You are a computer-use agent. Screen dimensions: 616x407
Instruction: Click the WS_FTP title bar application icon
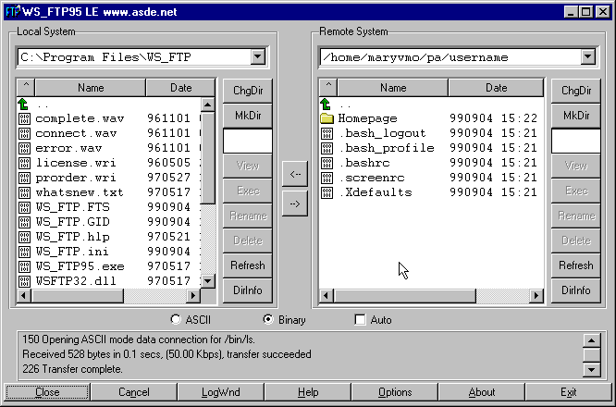coord(13,11)
